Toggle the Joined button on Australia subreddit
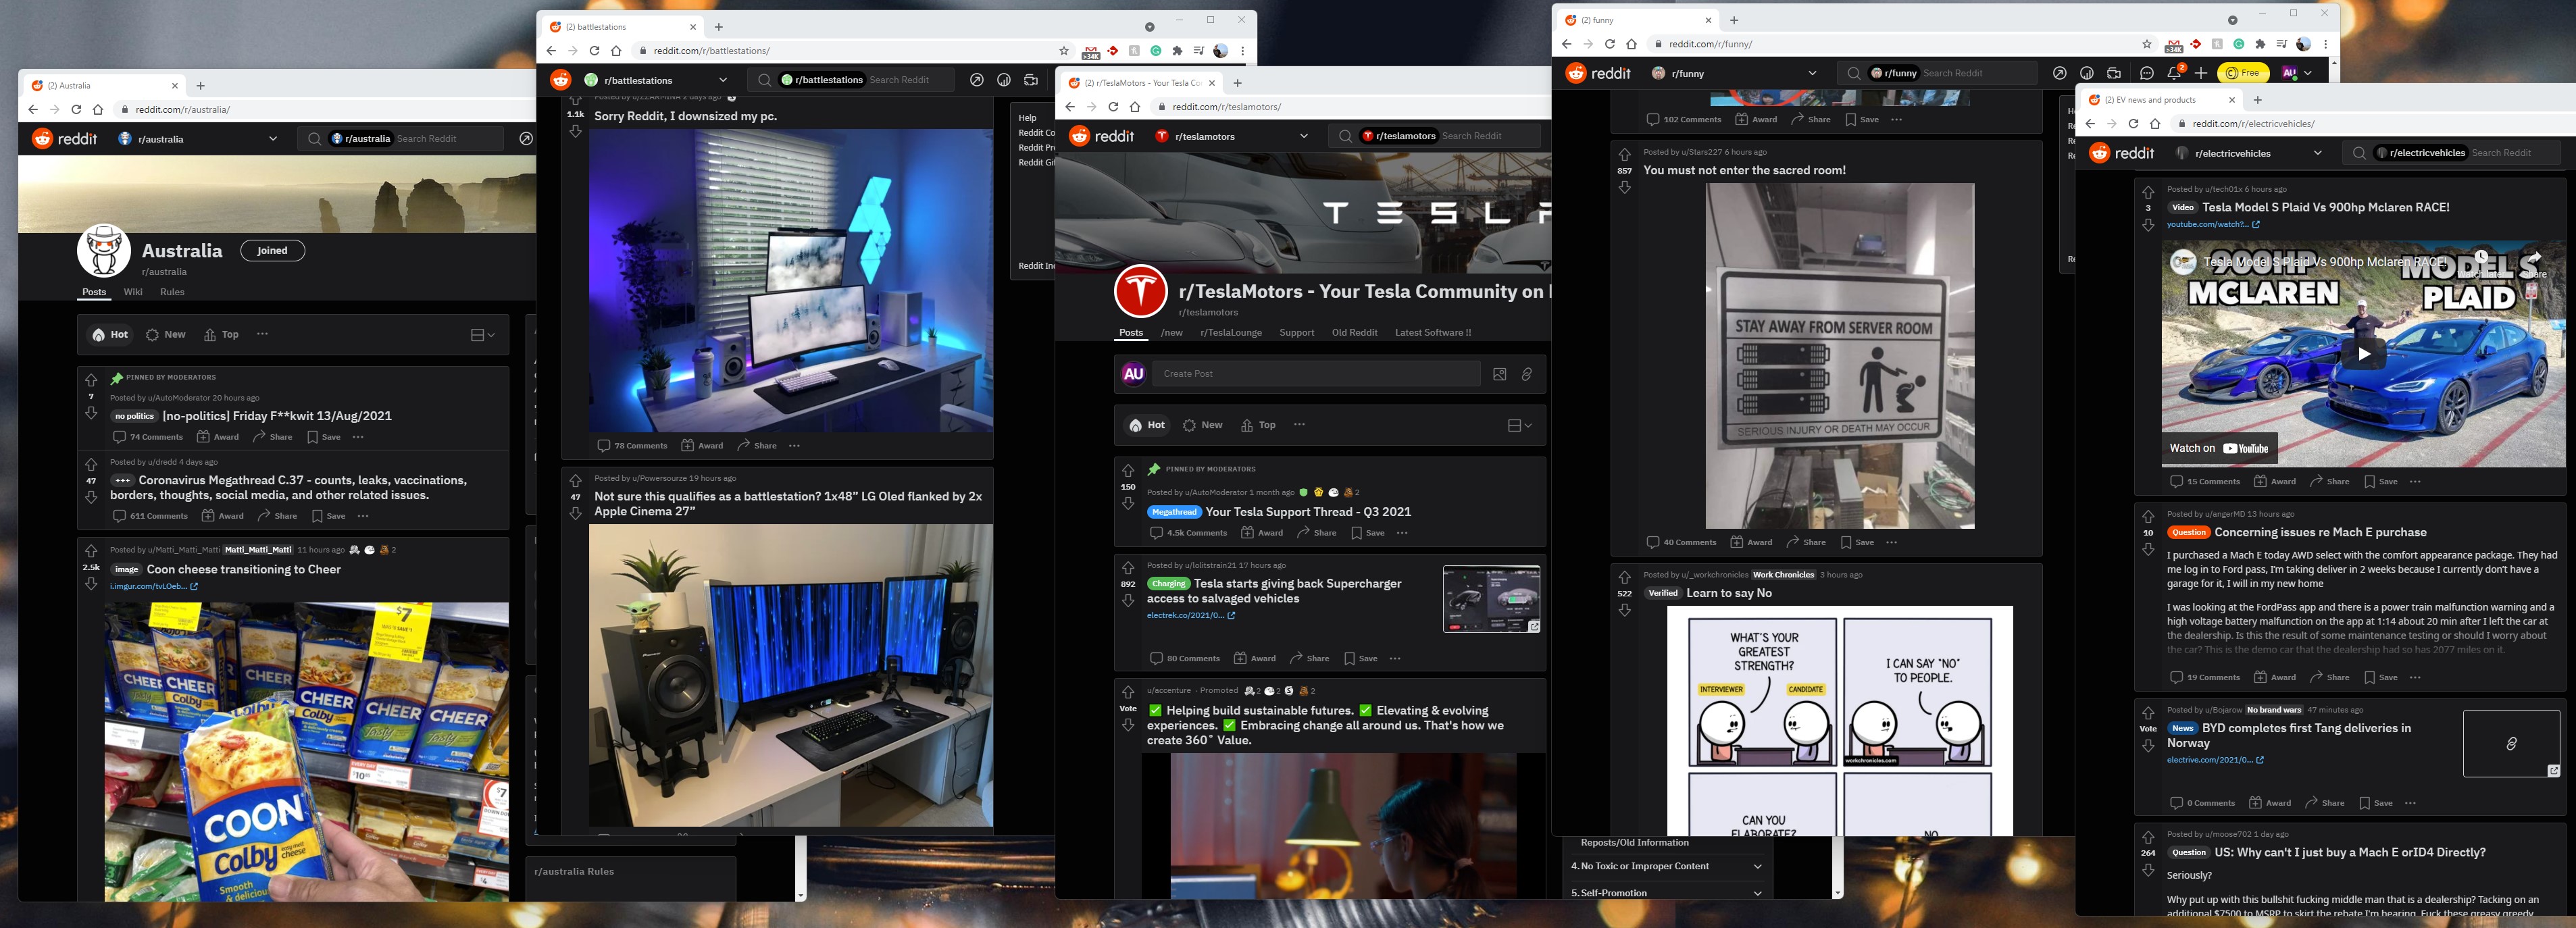This screenshot has height=928, width=2576. (x=272, y=251)
